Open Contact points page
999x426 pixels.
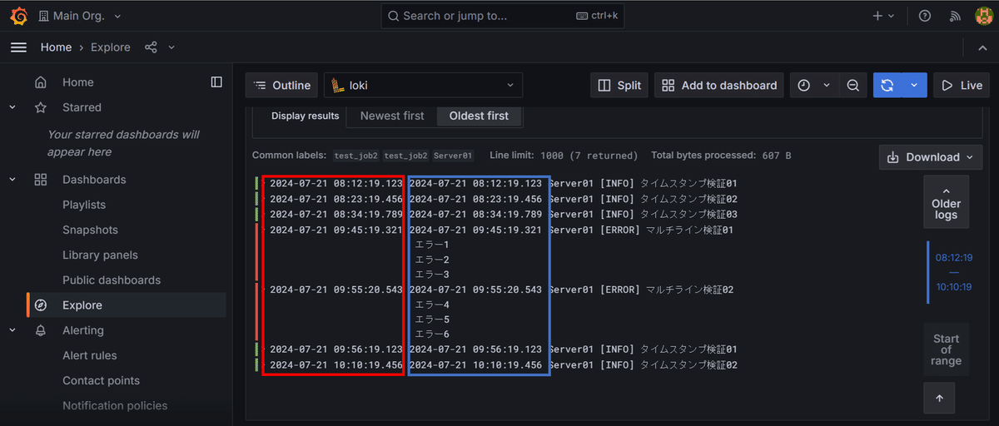pos(101,380)
